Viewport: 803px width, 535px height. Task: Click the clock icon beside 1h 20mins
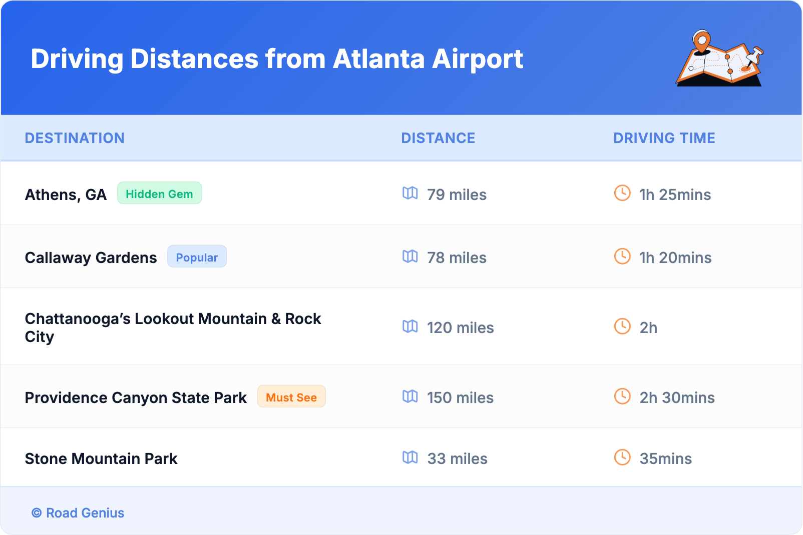click(x=622, y=256)
